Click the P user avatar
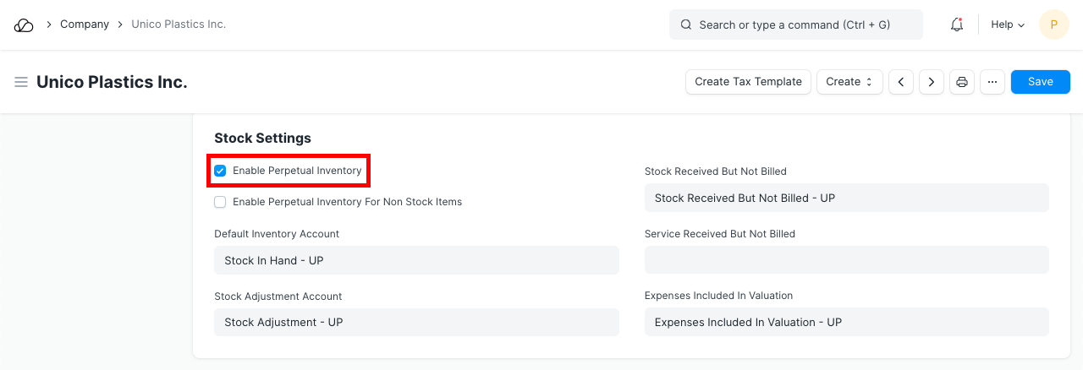 (1053, 24)
